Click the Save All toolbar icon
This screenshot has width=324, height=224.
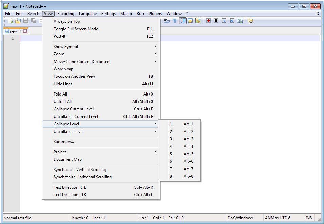34,21
